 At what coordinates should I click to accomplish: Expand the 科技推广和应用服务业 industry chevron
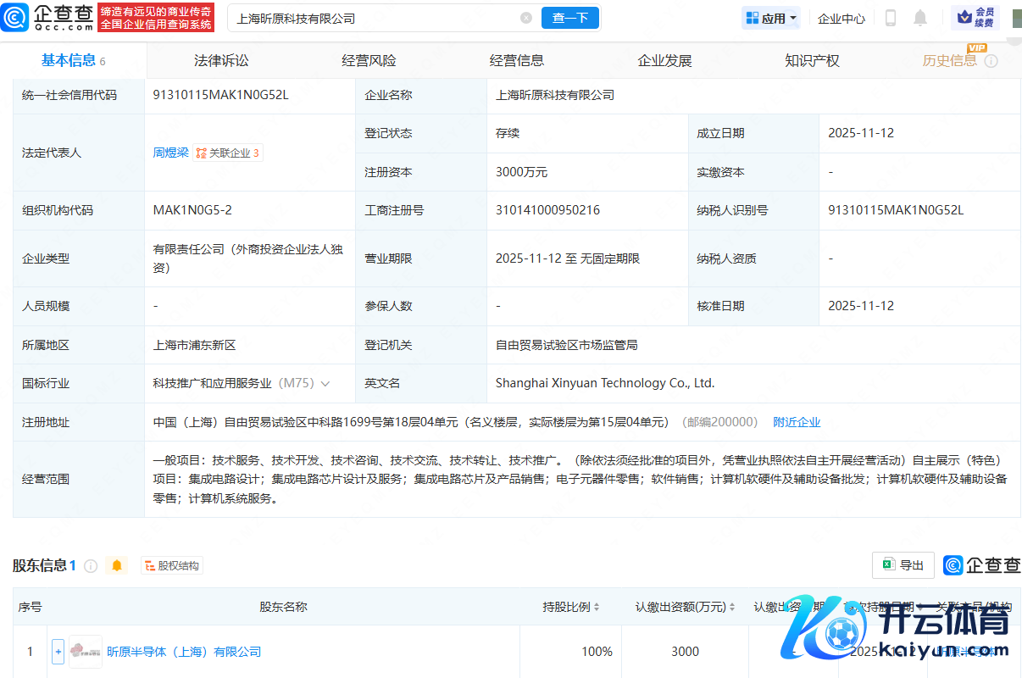pyautogui.click(x=325, y=384)
